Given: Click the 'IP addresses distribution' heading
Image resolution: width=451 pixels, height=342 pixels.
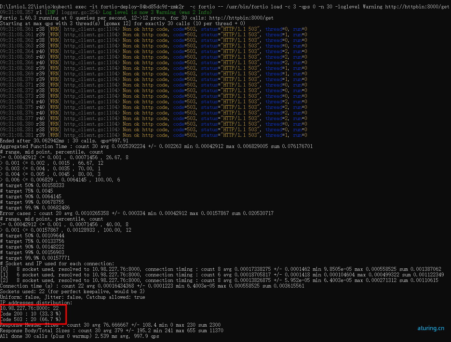Looking at the screenshot, I should tap(36, 303).
